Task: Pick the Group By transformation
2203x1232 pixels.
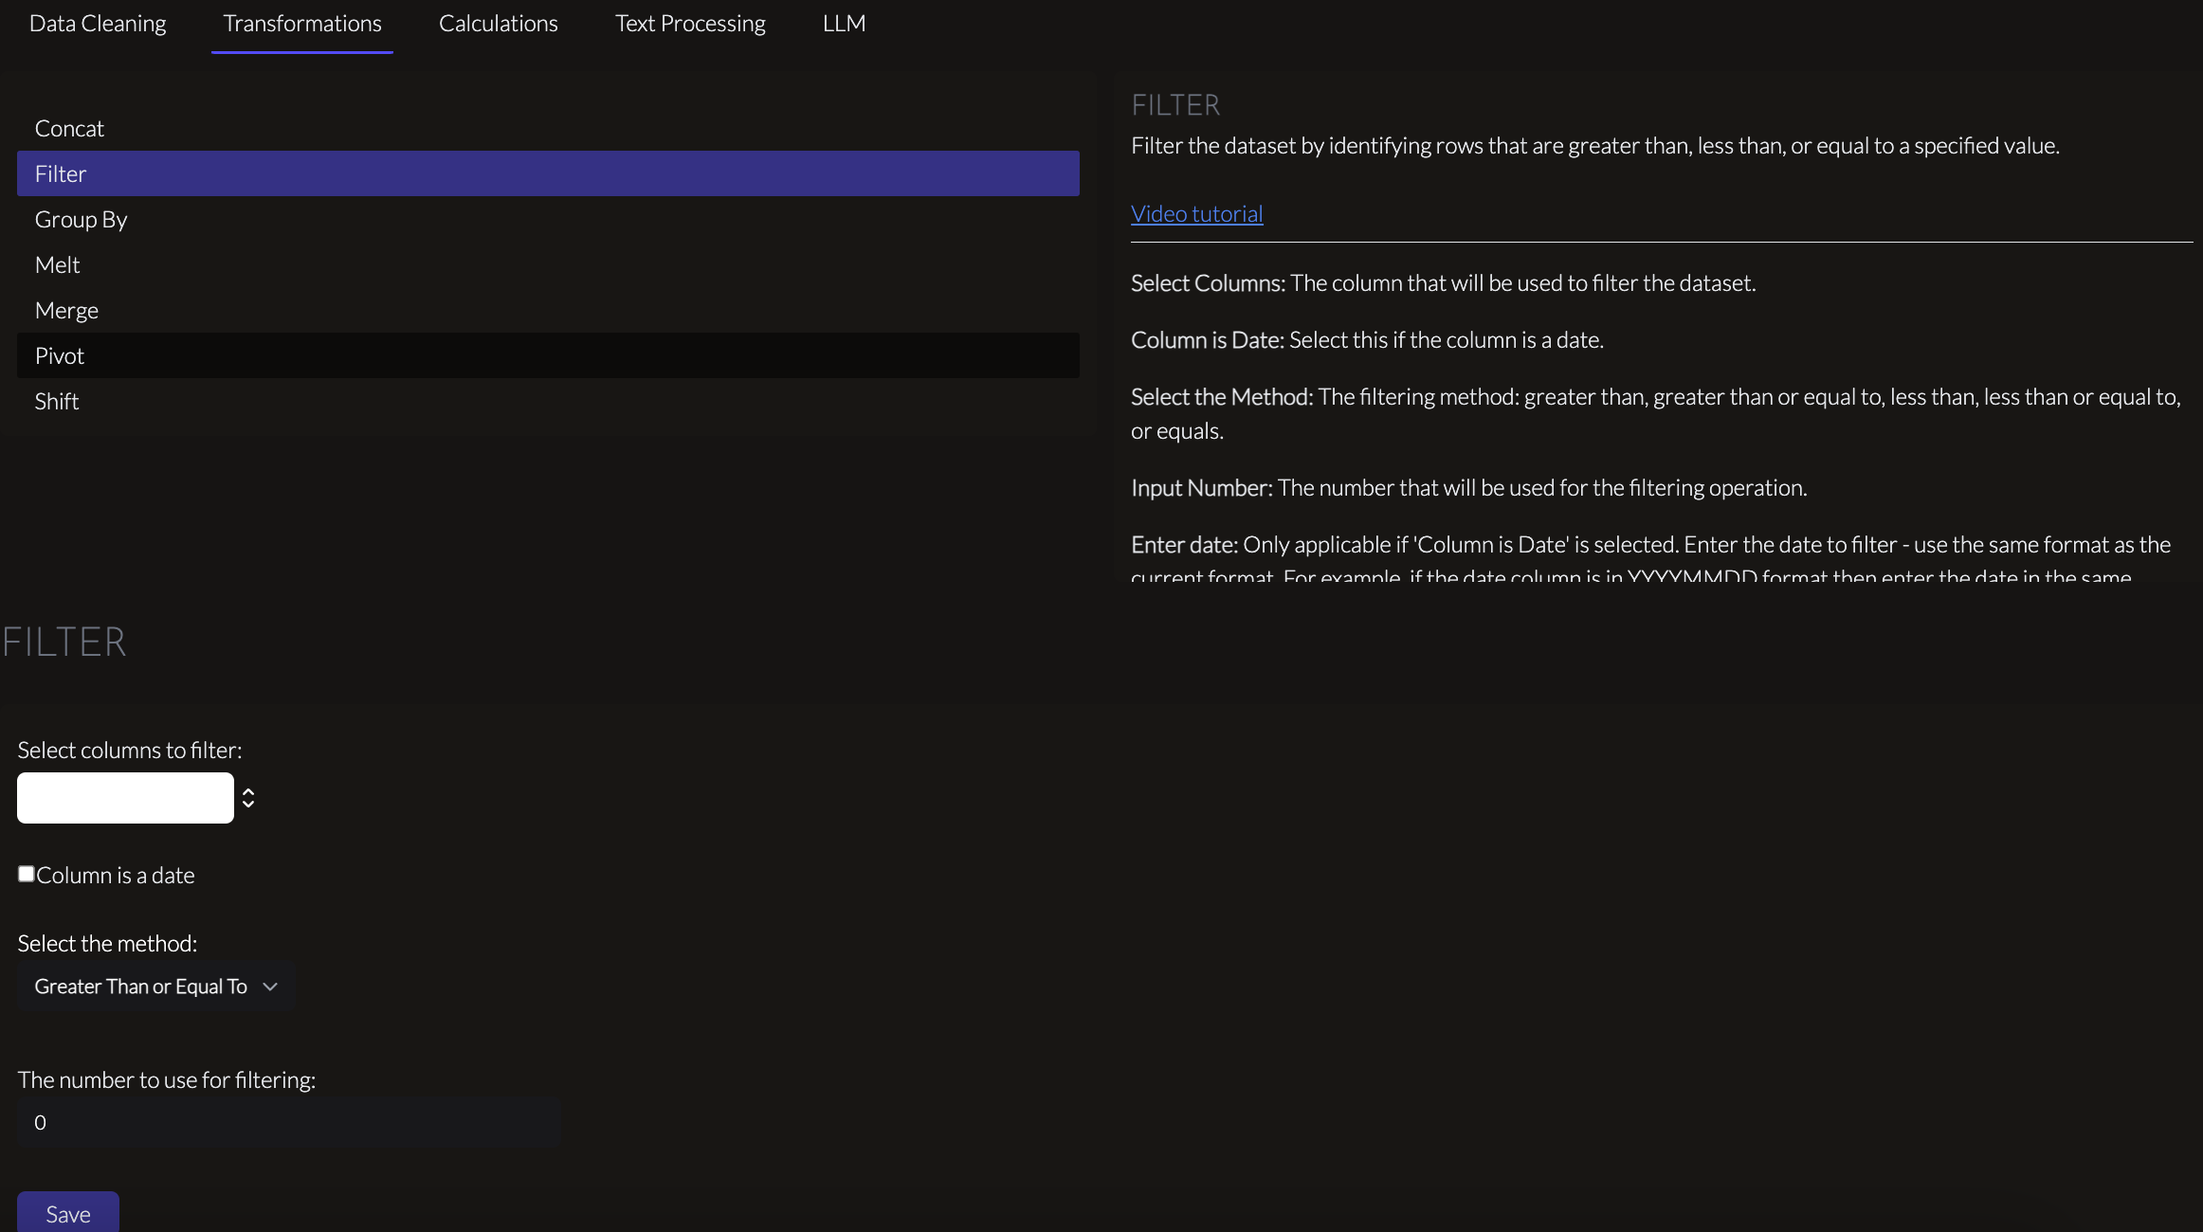Action: coord(548,219)
